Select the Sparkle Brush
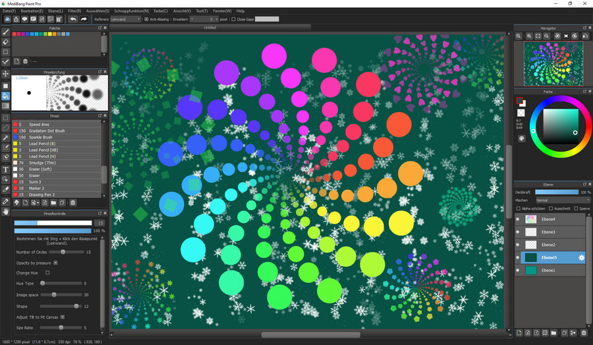 pyautogui.click(x=57, y=137)
